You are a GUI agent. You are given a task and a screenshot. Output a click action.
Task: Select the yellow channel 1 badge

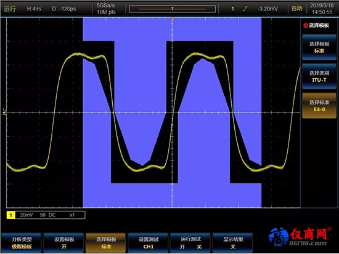tap(11, 215)
